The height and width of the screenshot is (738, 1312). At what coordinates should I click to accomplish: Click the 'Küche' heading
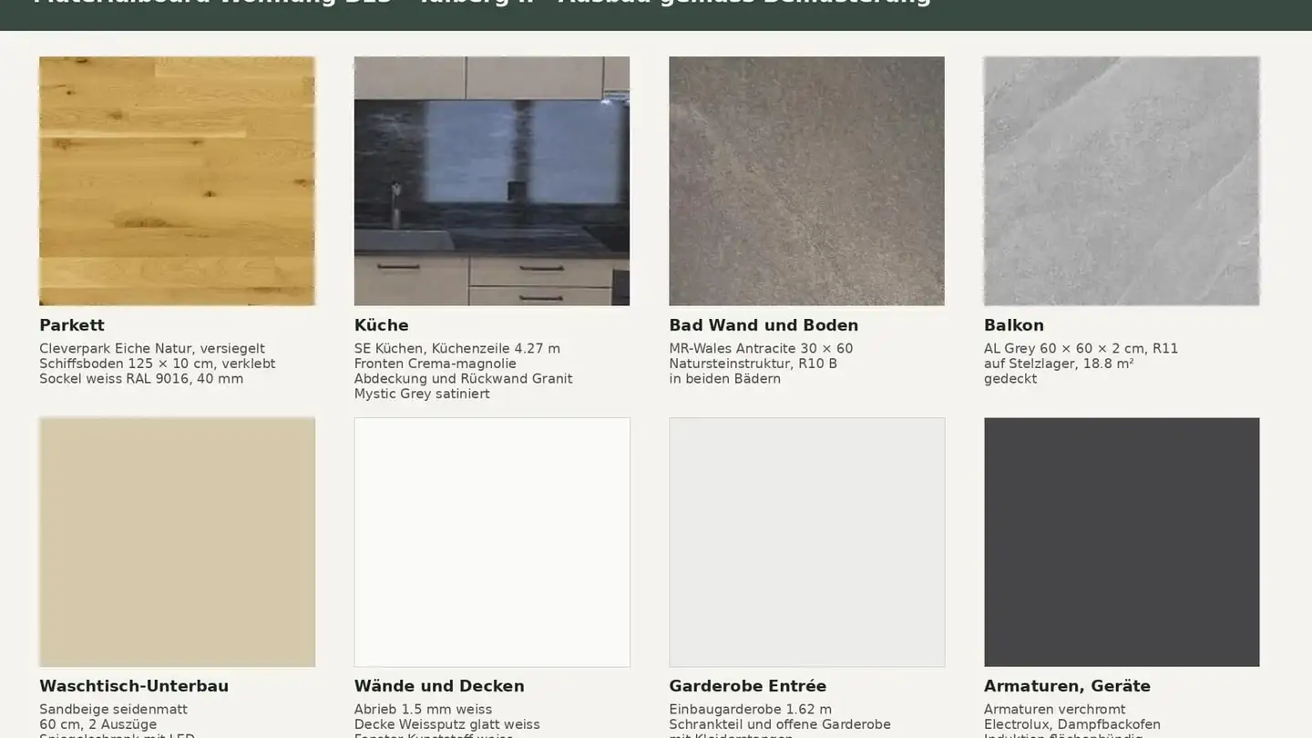[x=381, y=325]
